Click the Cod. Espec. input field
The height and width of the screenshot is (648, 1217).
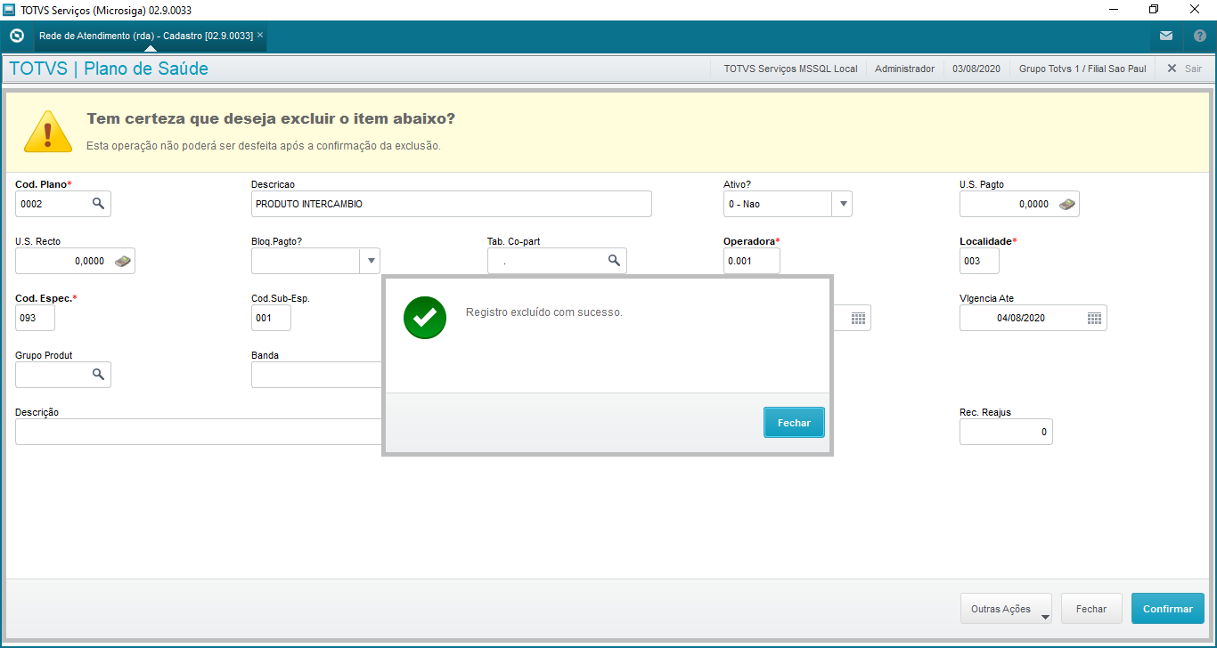[x=35, y=318]
